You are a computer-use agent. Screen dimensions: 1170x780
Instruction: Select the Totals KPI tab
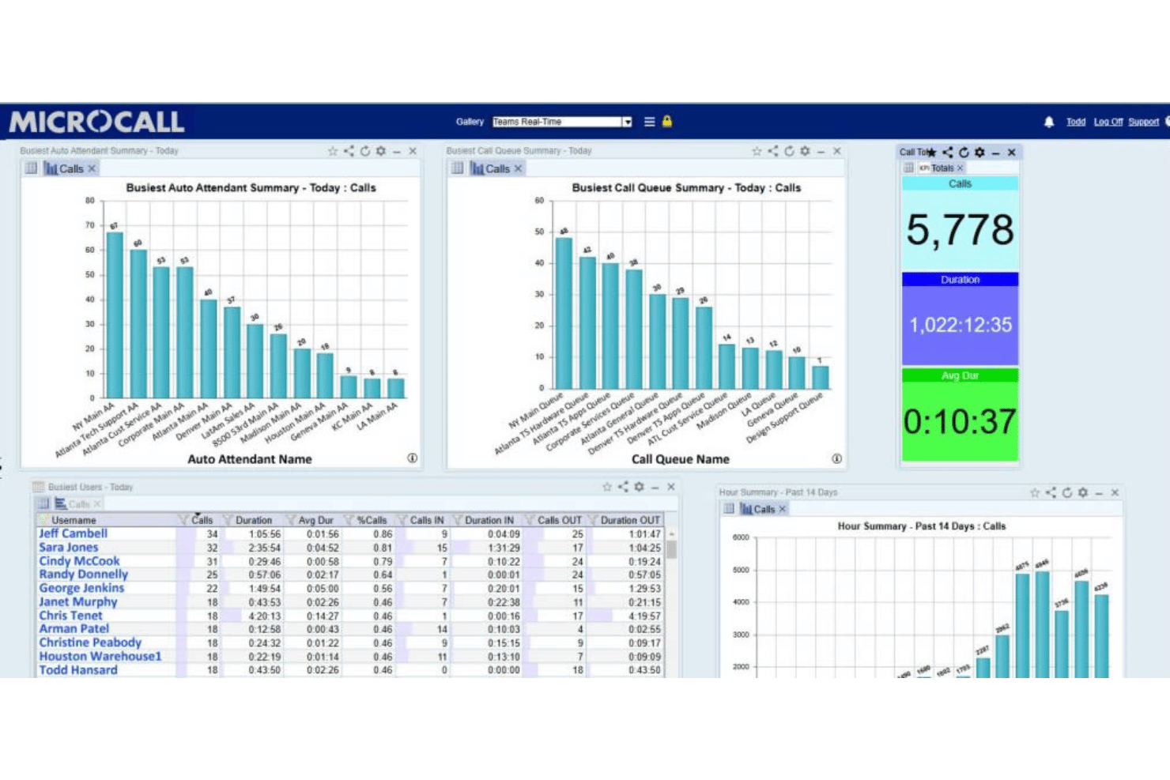[x=936, y=168]
